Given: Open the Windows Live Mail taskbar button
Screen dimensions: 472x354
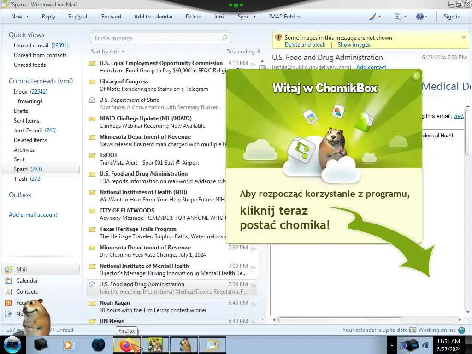Looking at the screenshot, I should click(x=212, y=345).
